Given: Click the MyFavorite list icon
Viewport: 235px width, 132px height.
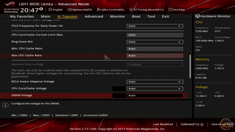Looking at the screenshot, I should [x=69, y=10].
